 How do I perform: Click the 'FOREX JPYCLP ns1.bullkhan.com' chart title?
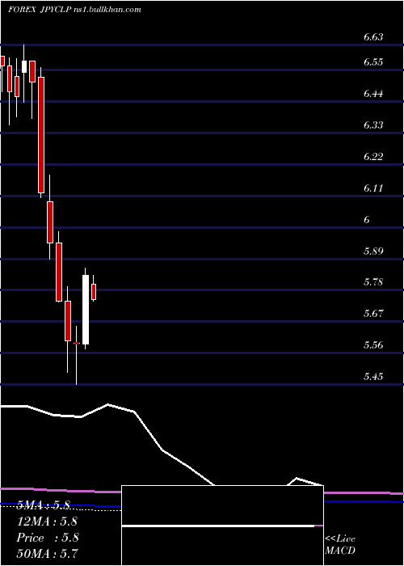point(74,10)
